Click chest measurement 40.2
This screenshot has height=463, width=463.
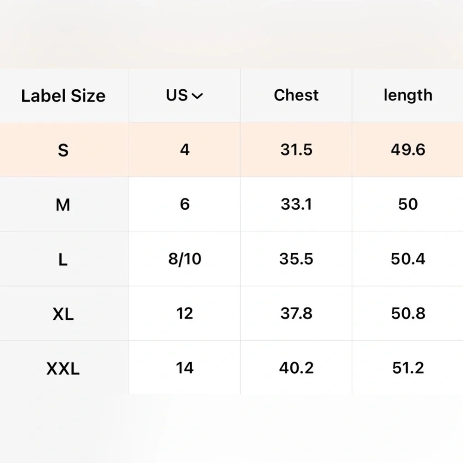coord(296,368)
